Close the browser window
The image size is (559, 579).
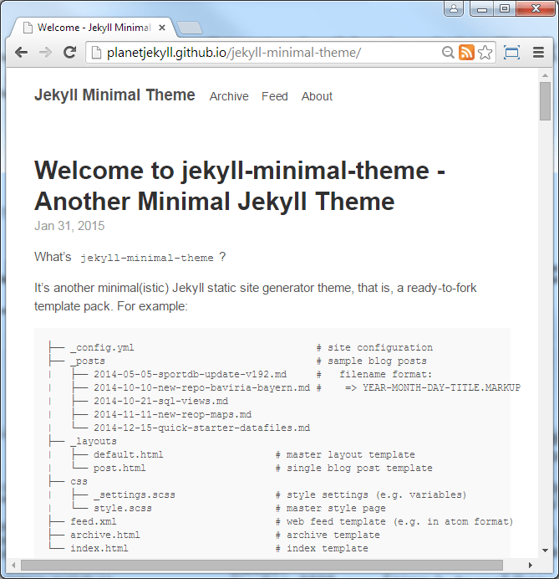tap(536, 9)
